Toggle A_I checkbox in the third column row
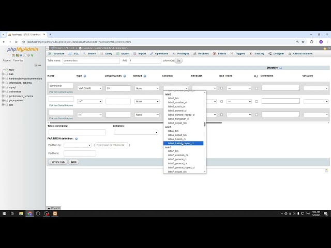 pos(257,115)
